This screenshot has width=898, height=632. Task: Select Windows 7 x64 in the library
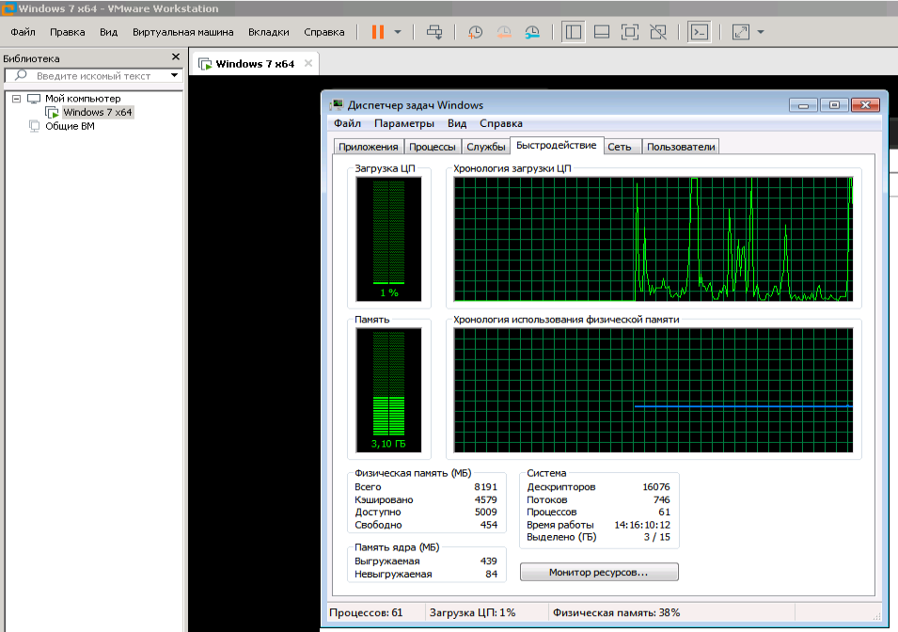coord(98,112)
